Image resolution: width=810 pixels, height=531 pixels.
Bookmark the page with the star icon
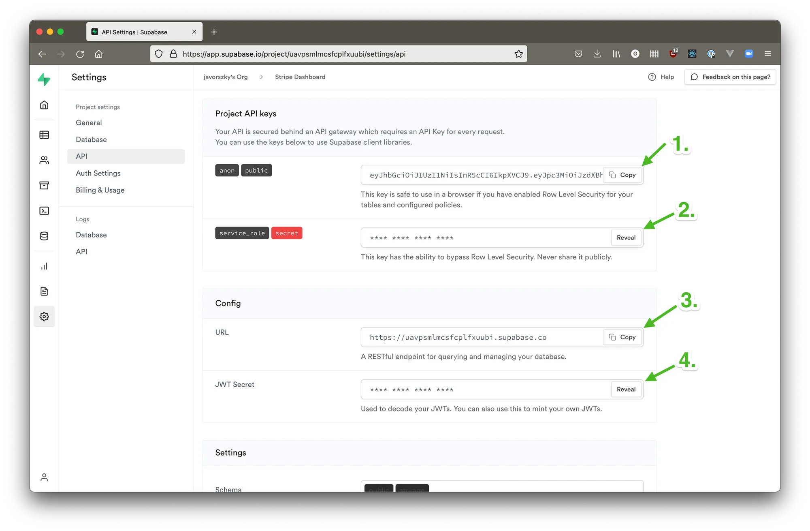click(x=518, y=54)
